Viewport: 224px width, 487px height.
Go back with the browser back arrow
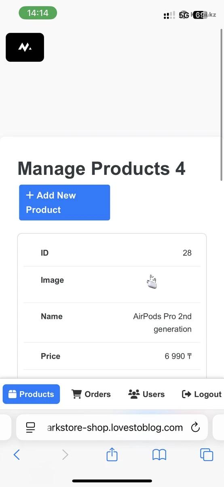click(17, 455)
